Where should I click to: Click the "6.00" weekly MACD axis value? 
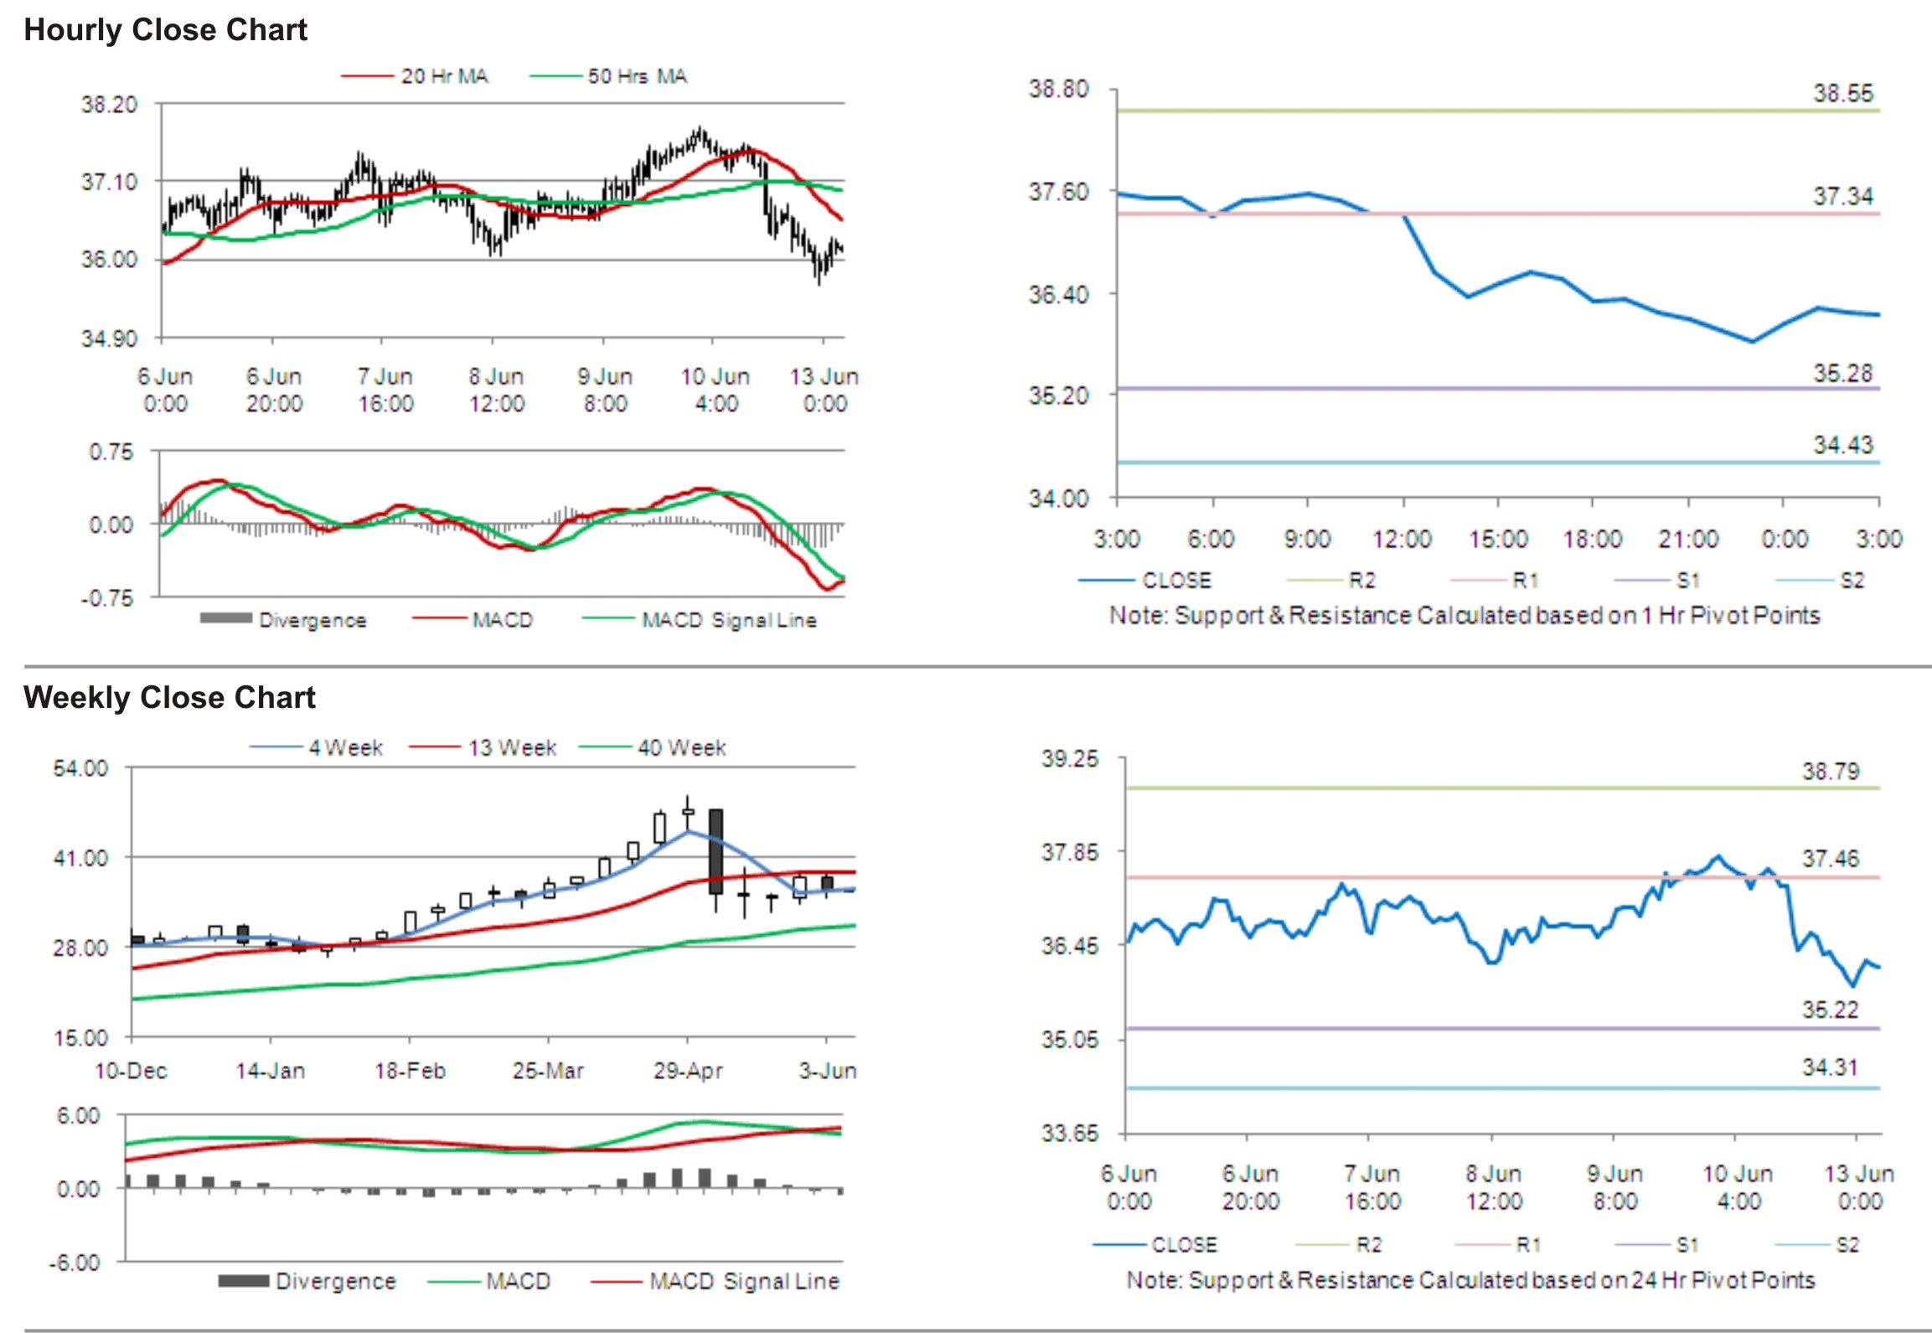78,1116
